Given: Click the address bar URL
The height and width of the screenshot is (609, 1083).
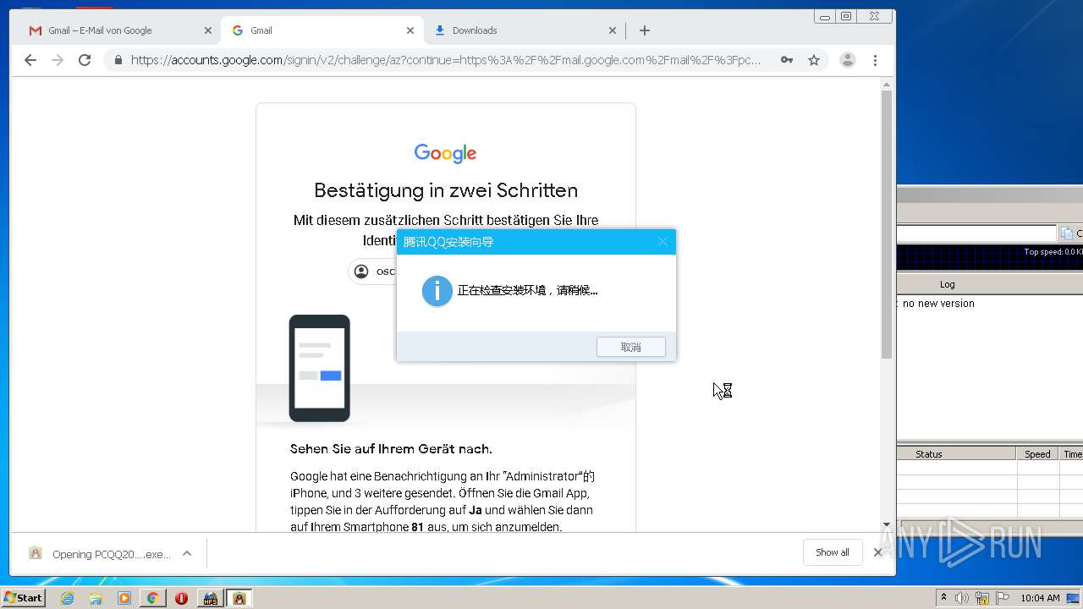Looking at the screenshot, I should pos(446,60).
